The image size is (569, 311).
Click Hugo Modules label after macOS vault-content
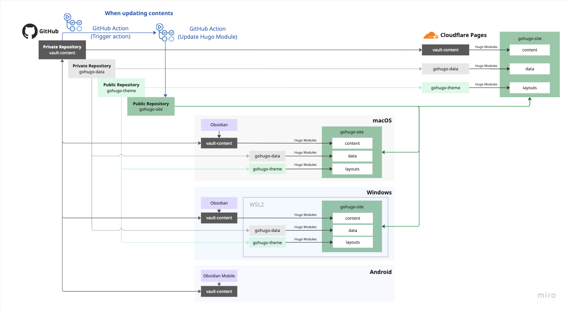point(306,140)
